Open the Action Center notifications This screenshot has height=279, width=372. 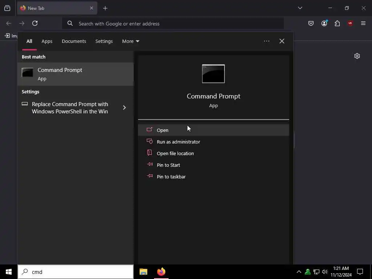tap(360, 272)
